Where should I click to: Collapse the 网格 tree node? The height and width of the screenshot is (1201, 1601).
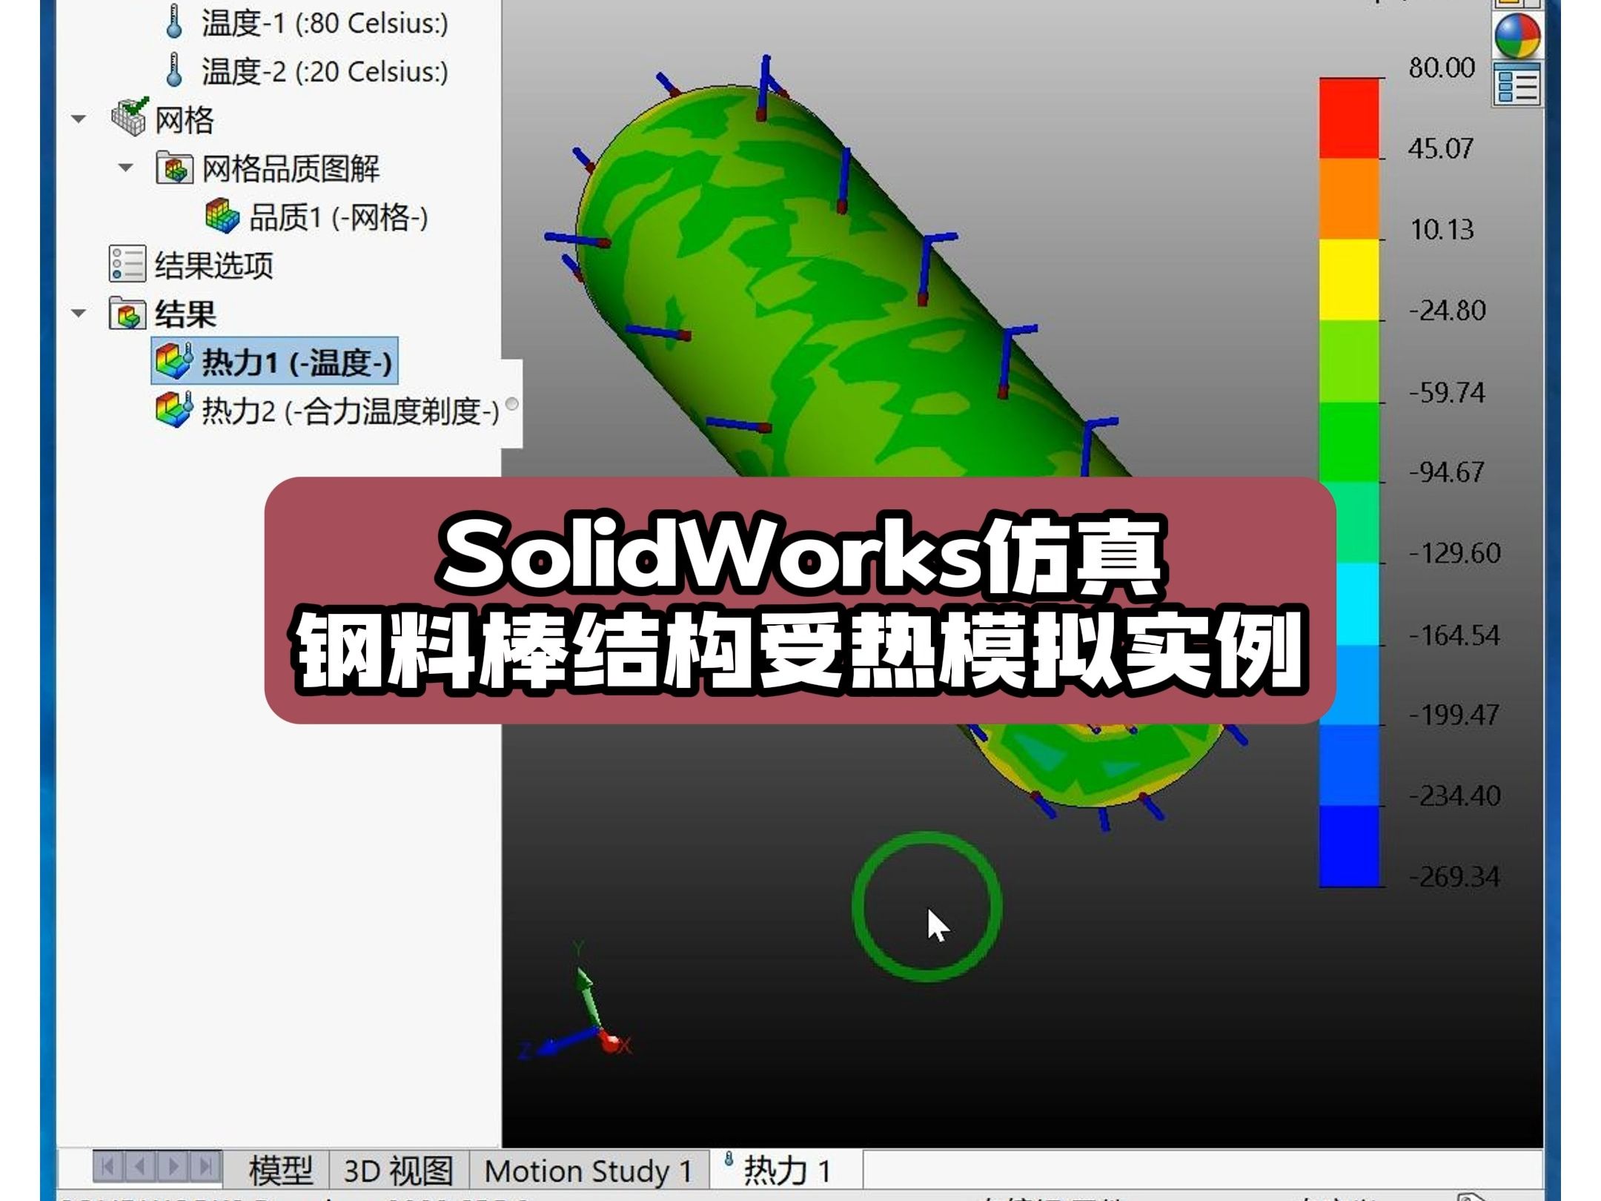tap(79, 119)
